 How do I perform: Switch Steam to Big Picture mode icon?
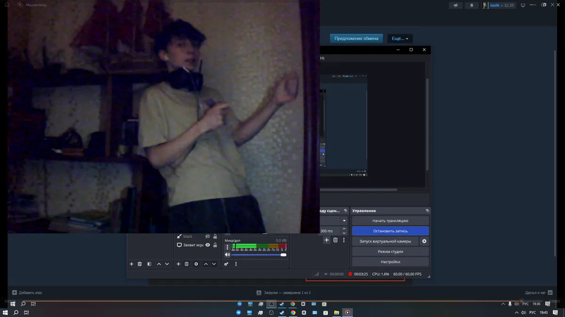pyautogui.click(x=523, y=5)
